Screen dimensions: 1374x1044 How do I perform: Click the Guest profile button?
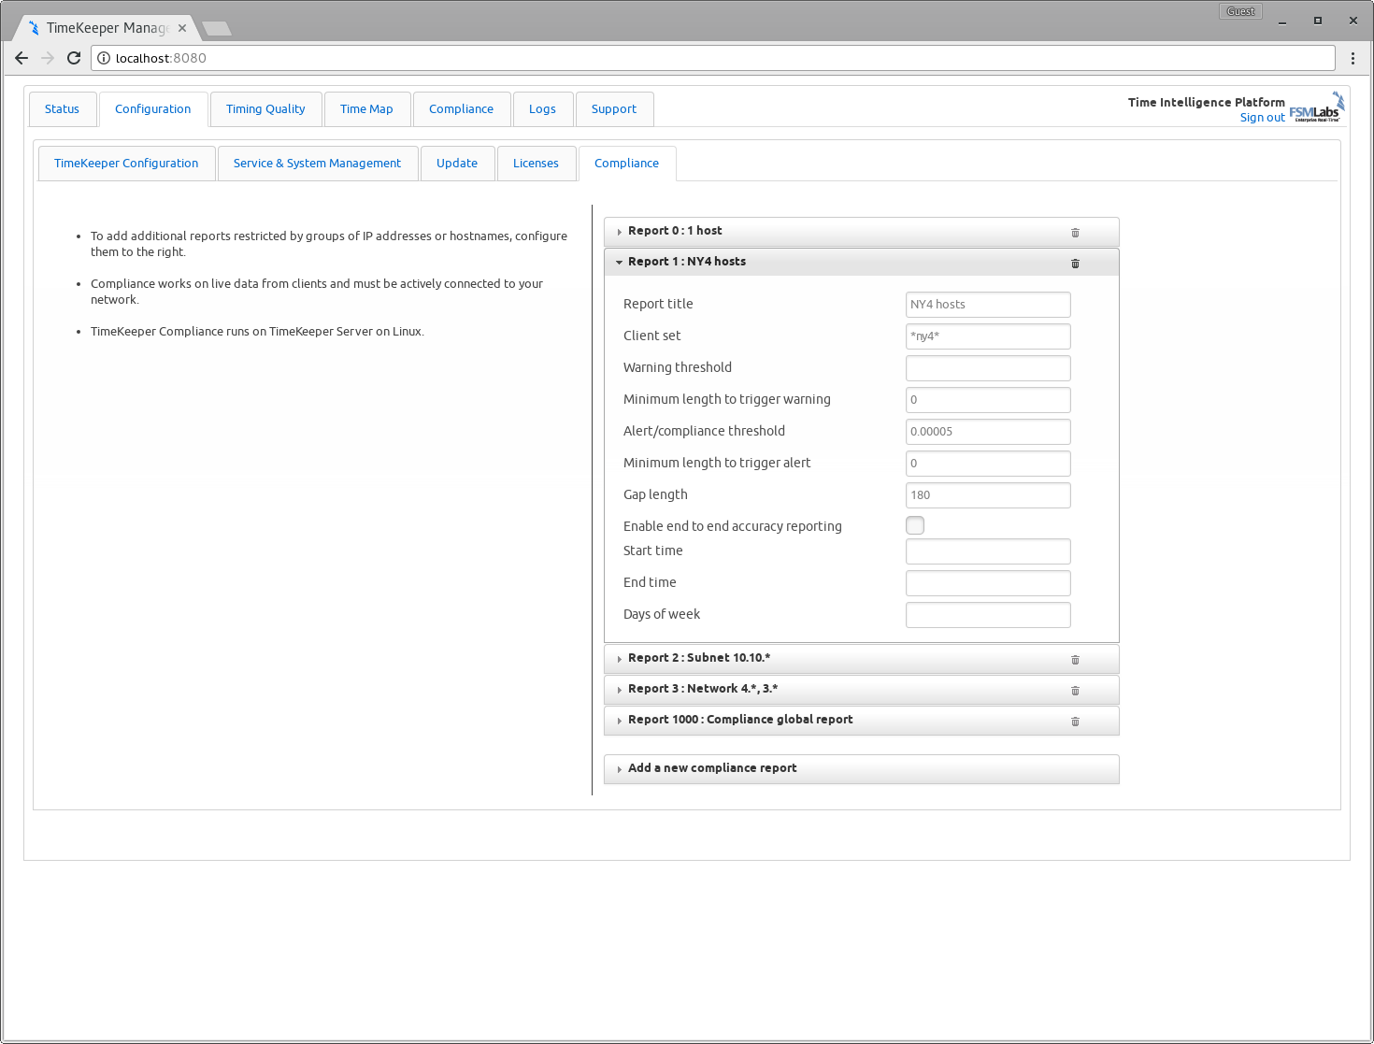click(x=1240, y=11)
